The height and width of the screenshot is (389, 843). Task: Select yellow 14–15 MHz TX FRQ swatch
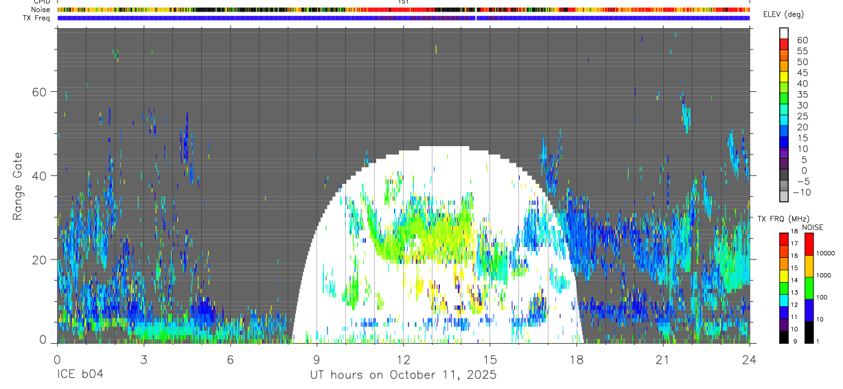(784, 276)
